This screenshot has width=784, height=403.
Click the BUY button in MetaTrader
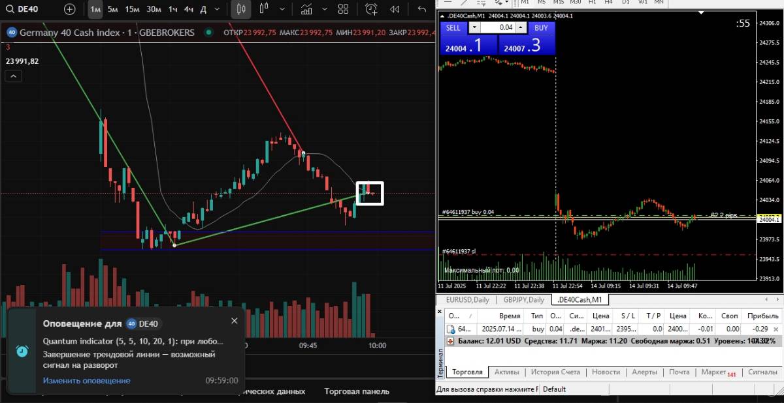541,27
